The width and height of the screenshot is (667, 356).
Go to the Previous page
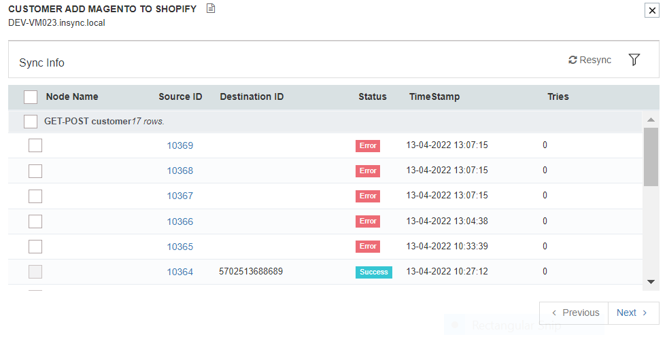(x=575, y=313)
